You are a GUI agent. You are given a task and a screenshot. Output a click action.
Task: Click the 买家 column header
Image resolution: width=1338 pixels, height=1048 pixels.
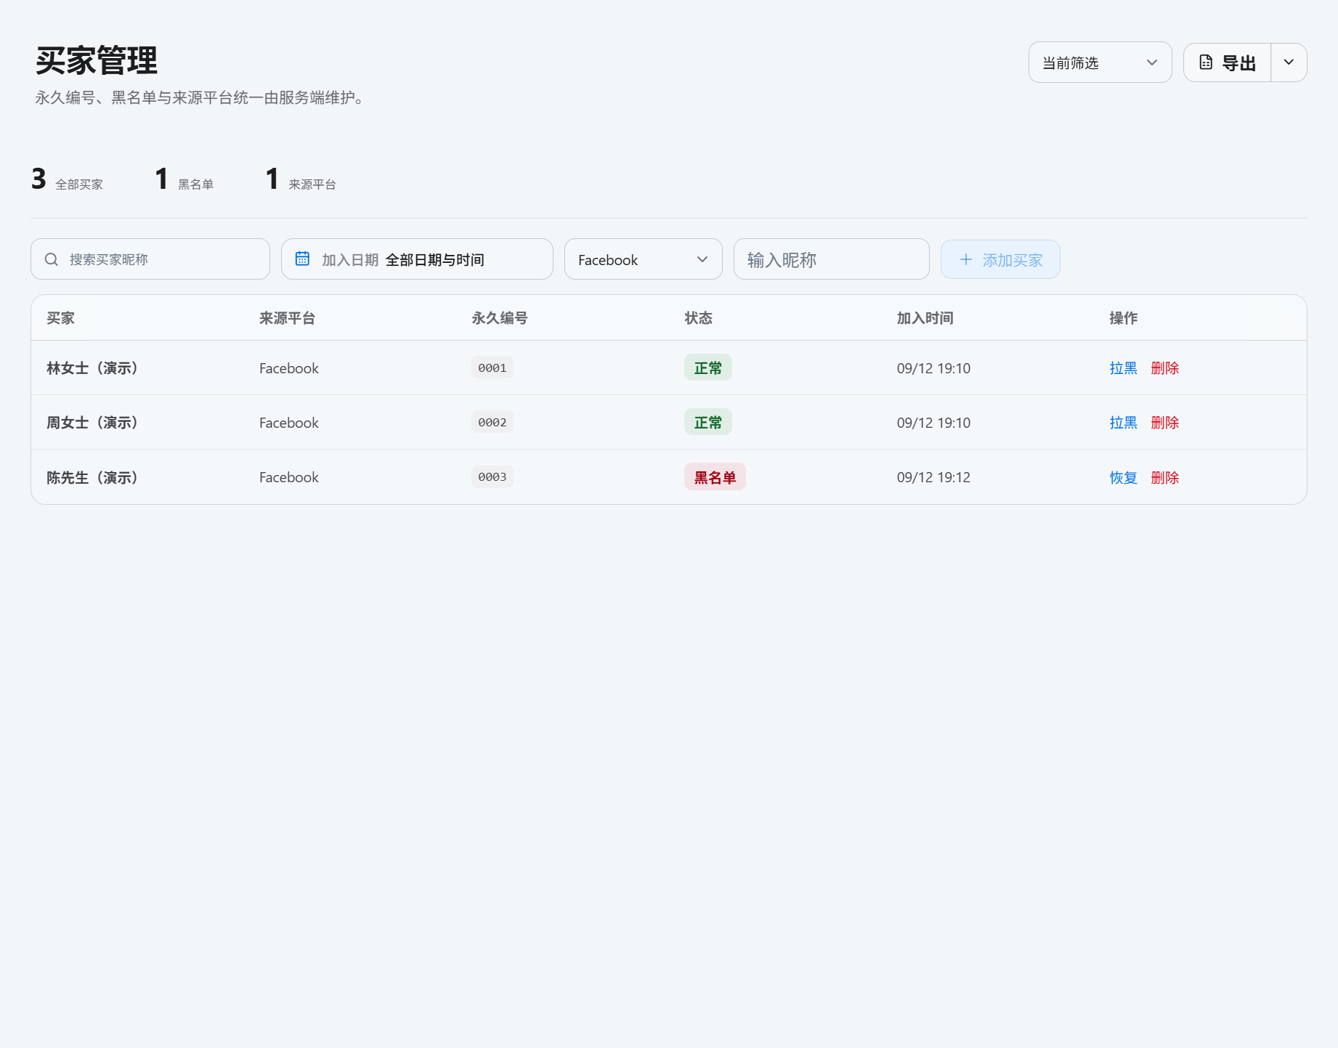point(60,318)
